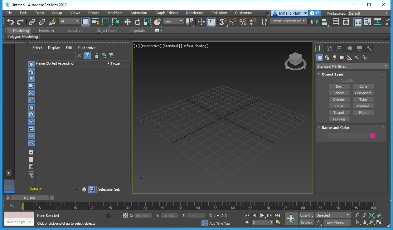
Task: Click the Undo arrow in main toolbar
Action: 11,22
